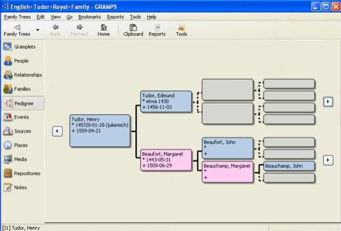
Task: Select Tudor, Edmund person box
Action: (x=166, y=101)
